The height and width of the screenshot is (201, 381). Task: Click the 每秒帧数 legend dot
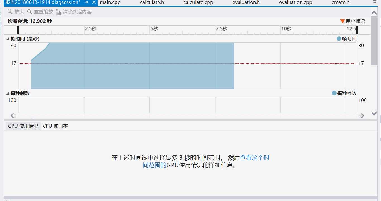tap(334, 93)
